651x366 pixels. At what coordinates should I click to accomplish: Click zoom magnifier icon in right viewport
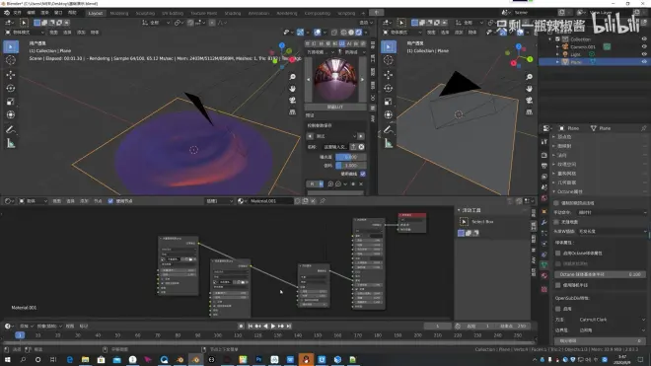pyautogui.click(x=529, y=77)
